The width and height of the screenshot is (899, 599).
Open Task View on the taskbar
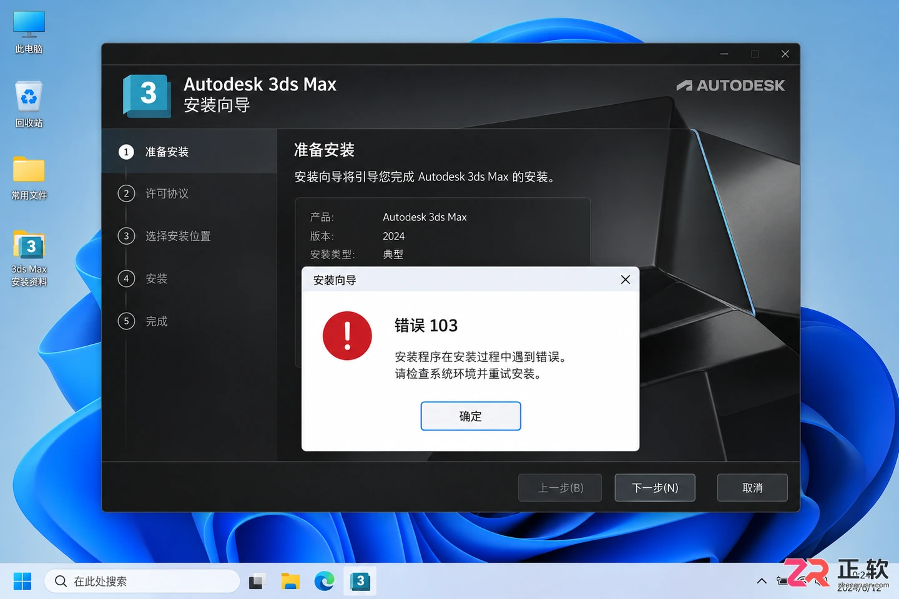click(257, 582)
